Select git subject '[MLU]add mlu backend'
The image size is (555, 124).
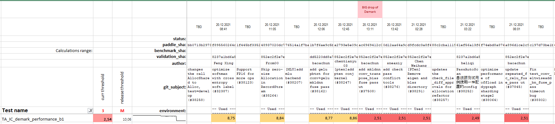(297, 87)
